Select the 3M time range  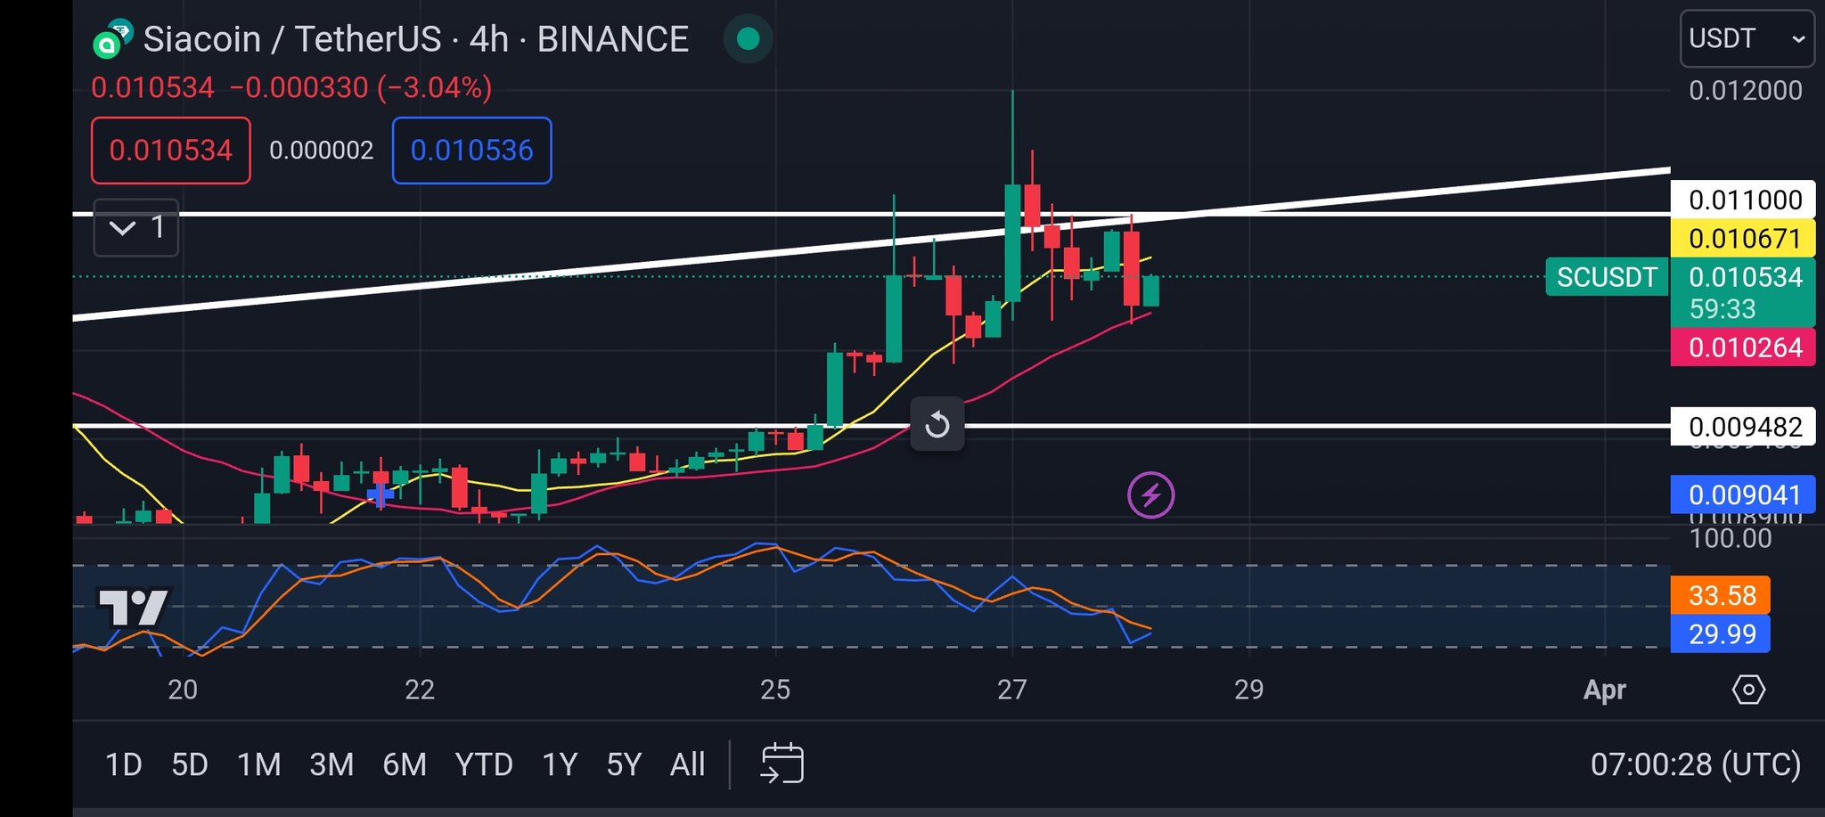point(331,764)
